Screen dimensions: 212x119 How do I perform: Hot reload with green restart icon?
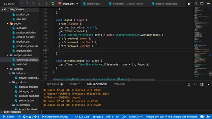pyautogui.click(x=53, y=4)
